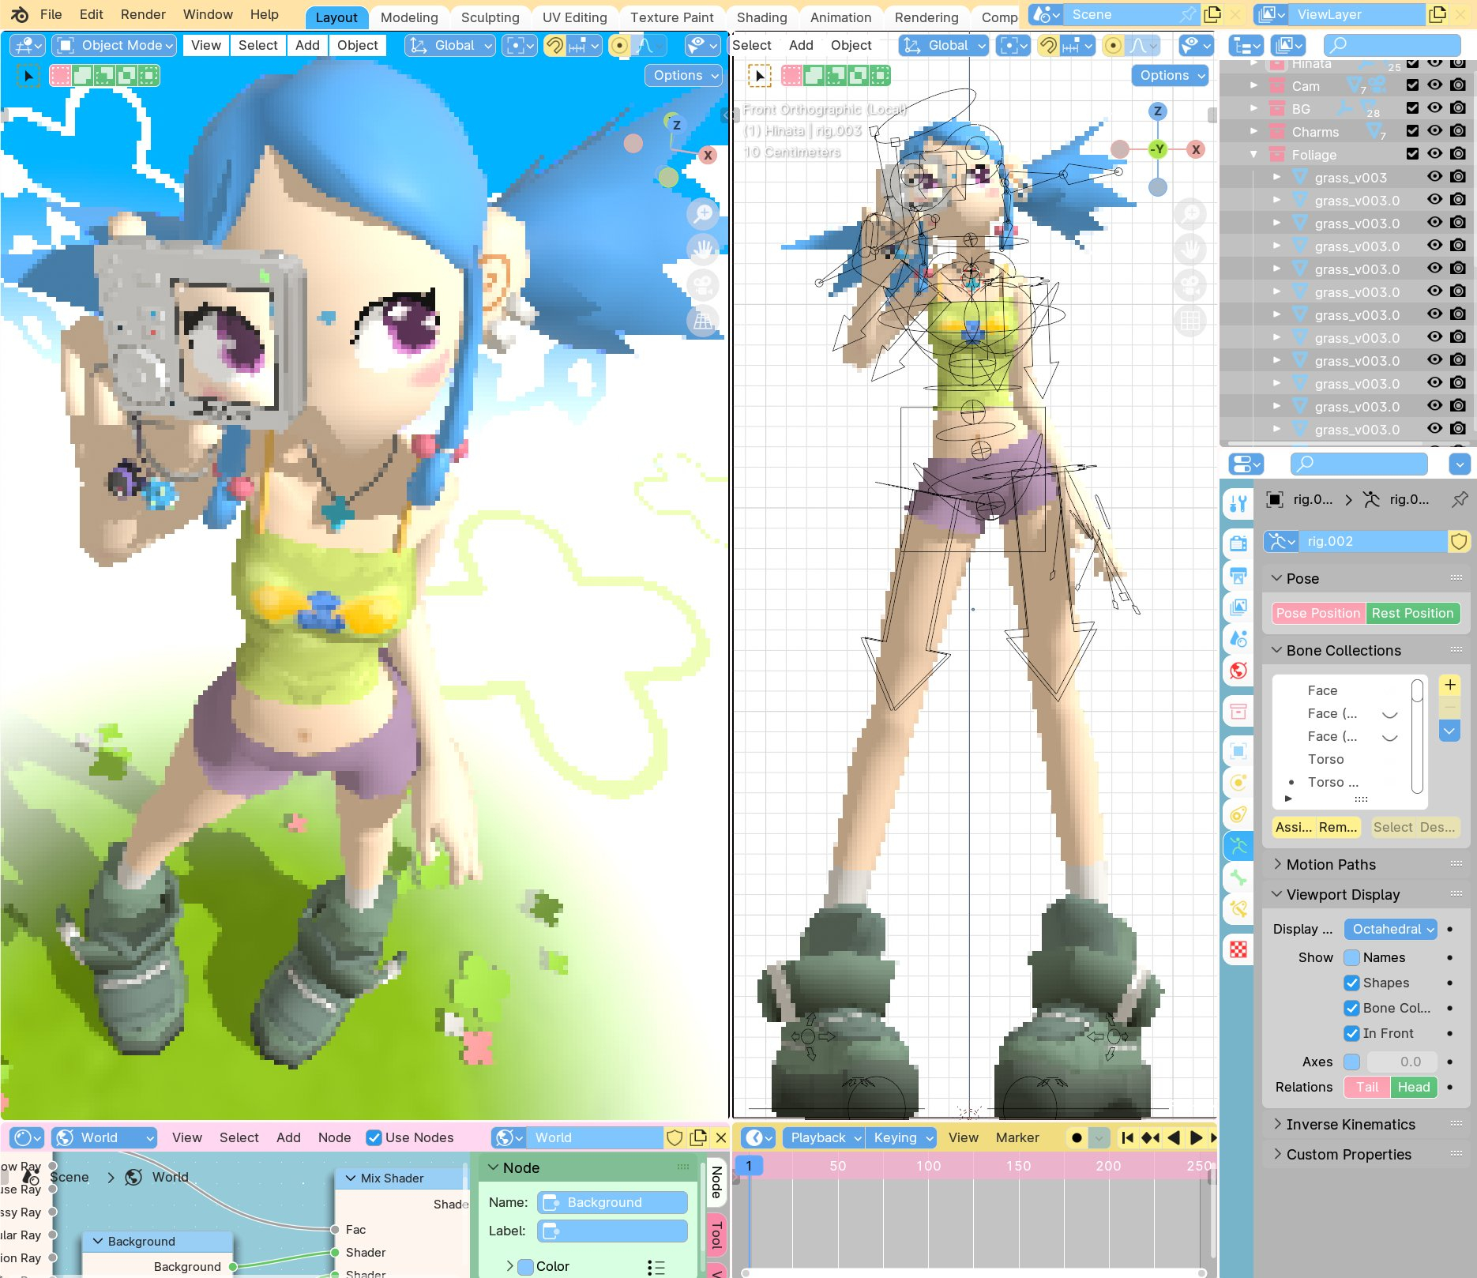The width and height of the screenshot is (1477, 1278).
Task: Disable rendering of Charms collection via camera icon
Action: pos(1458,131)
